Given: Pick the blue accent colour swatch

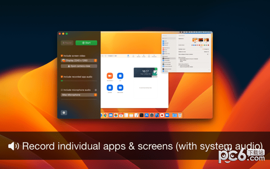Looking at the screenshot, I should 194,45.
